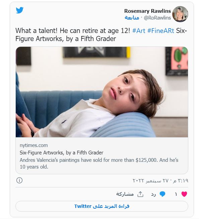Click the Rosemary Rawlins display name

coord(147,11)
